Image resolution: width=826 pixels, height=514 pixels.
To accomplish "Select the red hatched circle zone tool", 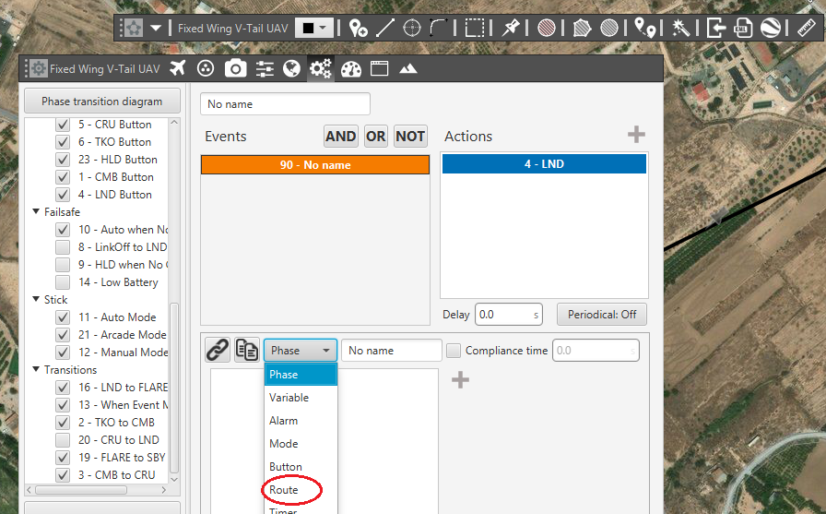I will (547, 28).
